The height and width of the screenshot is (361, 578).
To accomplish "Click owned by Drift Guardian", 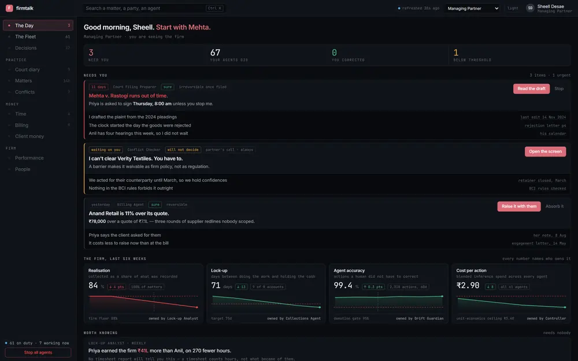I will click(420, 319).
